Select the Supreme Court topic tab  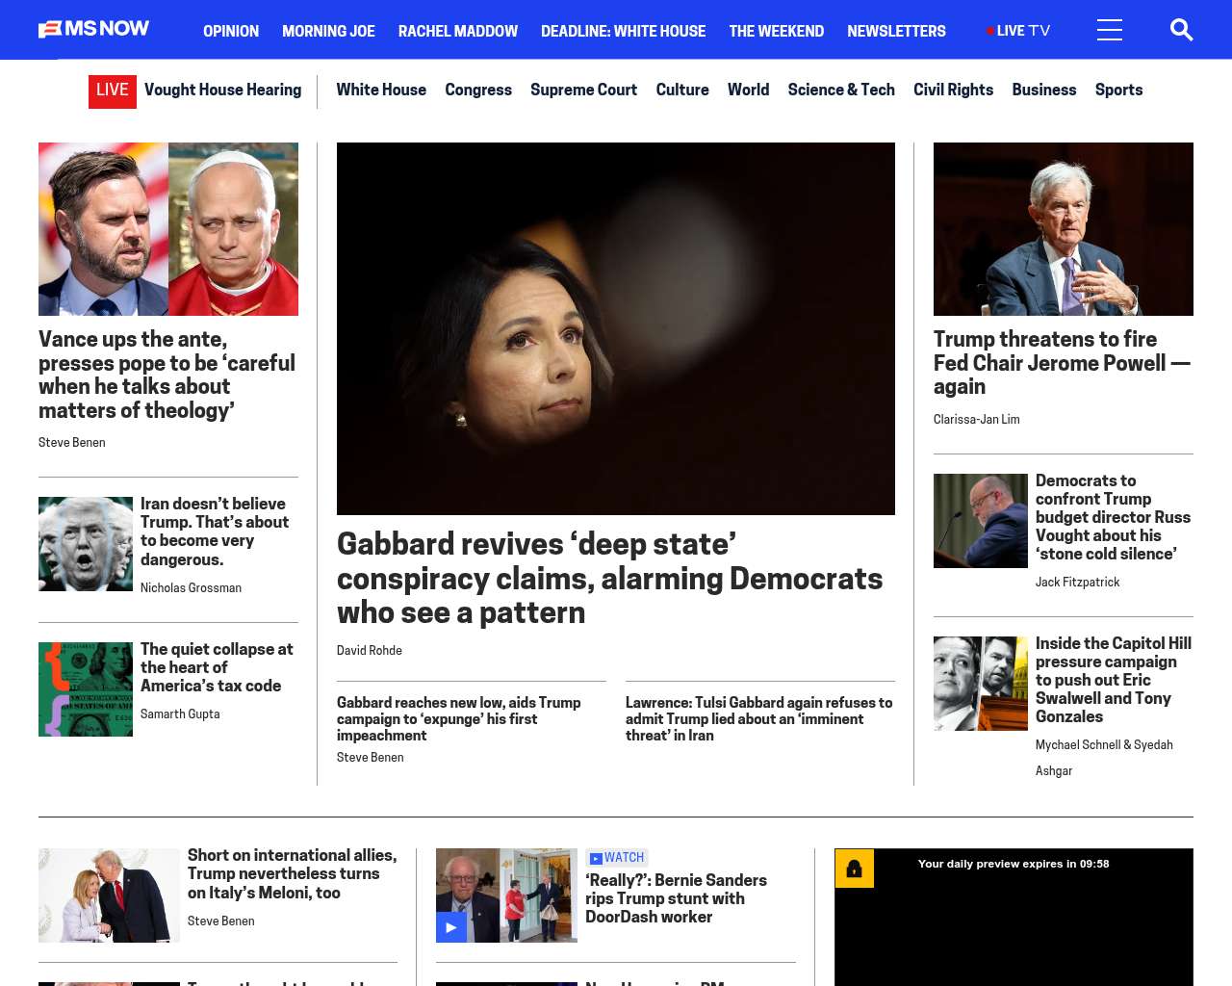point(583,90)
